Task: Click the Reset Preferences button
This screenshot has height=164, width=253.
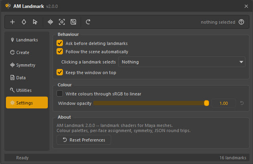Action: tap(84, 140)
